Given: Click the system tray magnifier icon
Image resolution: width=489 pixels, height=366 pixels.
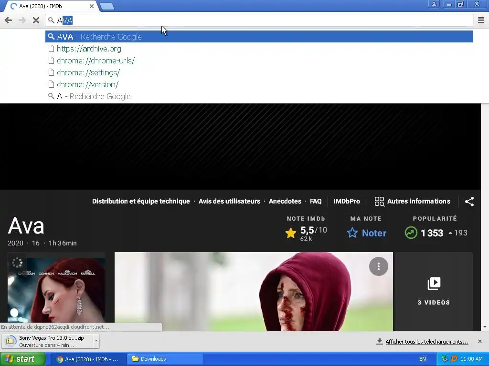Looking at the screenshot, I should (454, 359).
